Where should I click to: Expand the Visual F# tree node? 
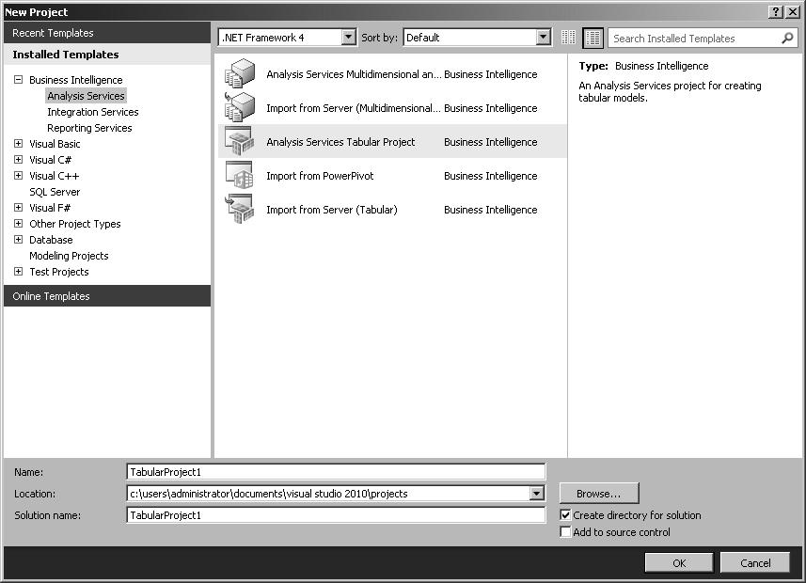[x=19, y=207]
